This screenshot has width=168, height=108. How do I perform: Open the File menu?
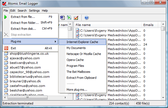(6, 11)
